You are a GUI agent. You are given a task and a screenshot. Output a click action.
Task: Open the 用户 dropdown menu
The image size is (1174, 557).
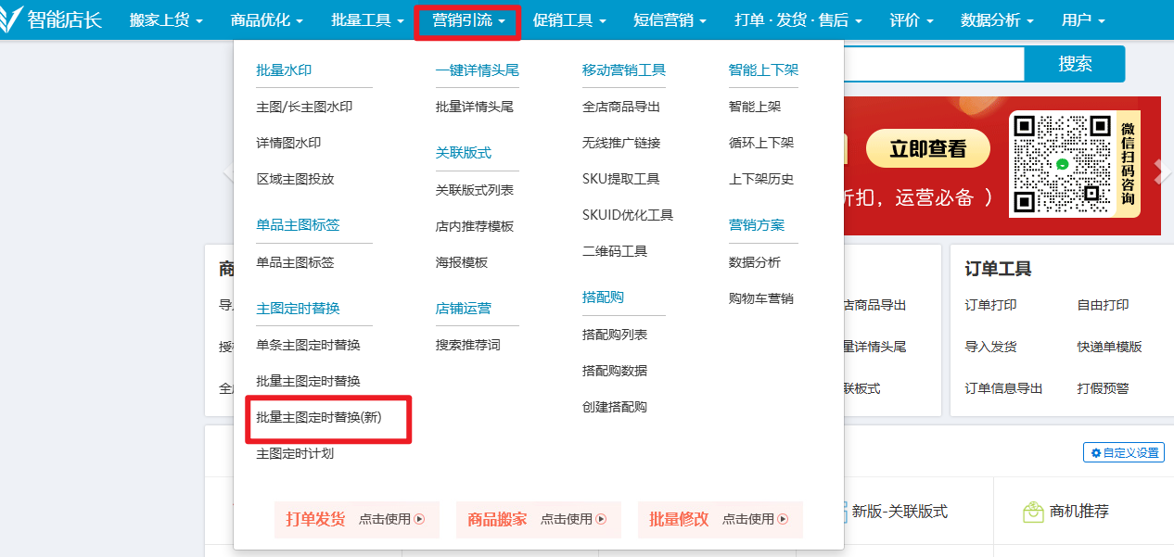point(1083,20)
